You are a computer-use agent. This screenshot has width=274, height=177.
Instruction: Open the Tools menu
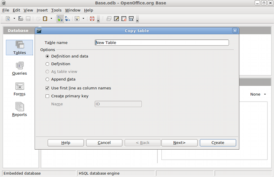pyautogui.click(x=56, y=10)
